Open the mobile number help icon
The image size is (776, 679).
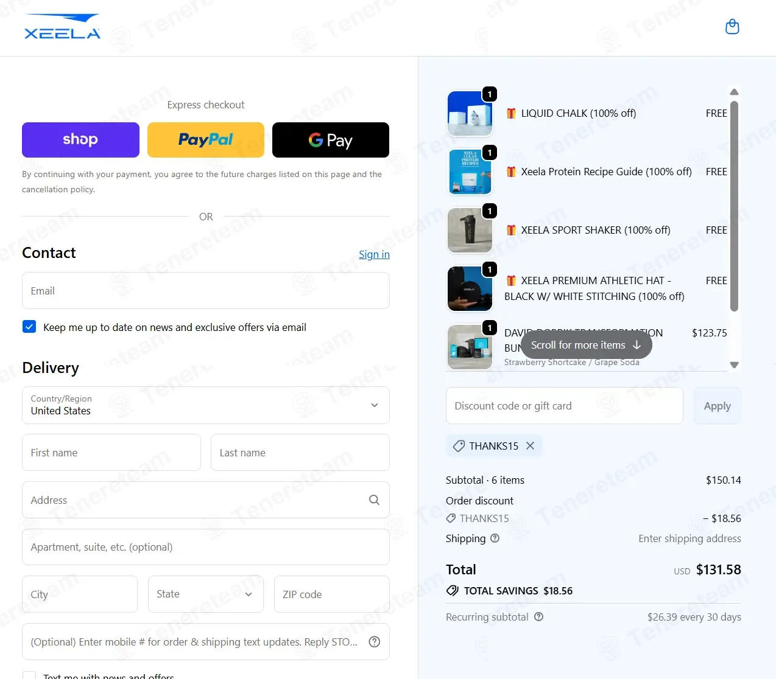click(375, 642)
